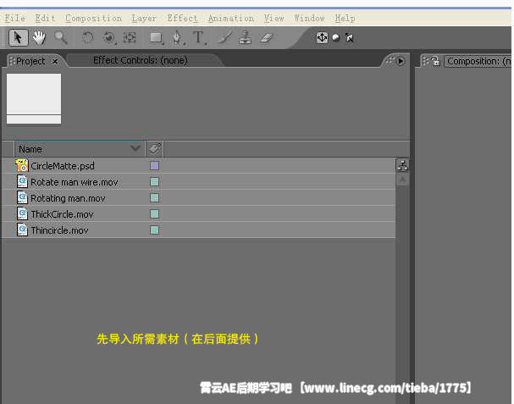514x404 pixels.
Task: Click the Project panel grip handle
Action: point(12,61)
